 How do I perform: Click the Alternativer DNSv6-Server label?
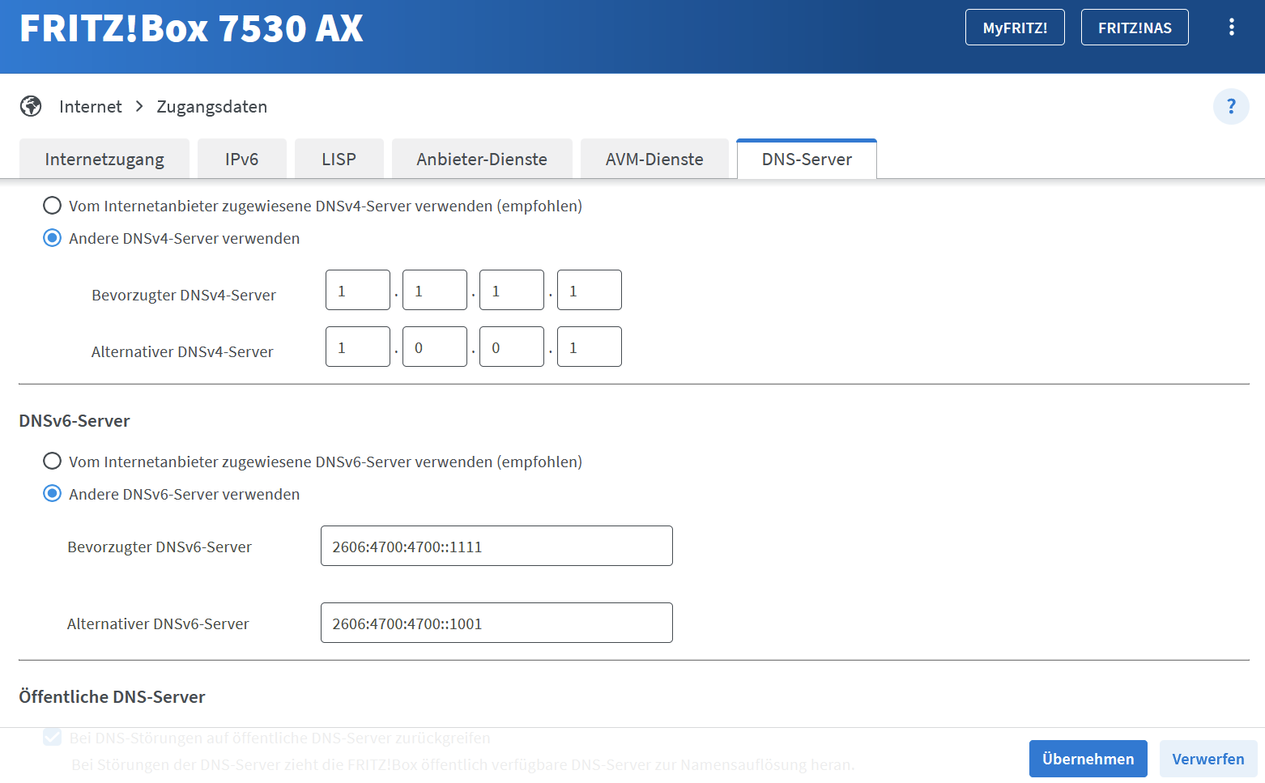(x=158, y=624)
